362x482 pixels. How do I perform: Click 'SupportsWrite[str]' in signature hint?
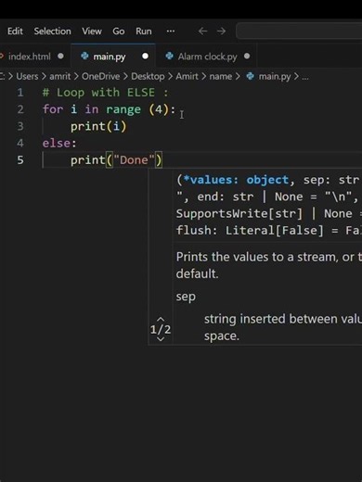[x=239, y=214]
